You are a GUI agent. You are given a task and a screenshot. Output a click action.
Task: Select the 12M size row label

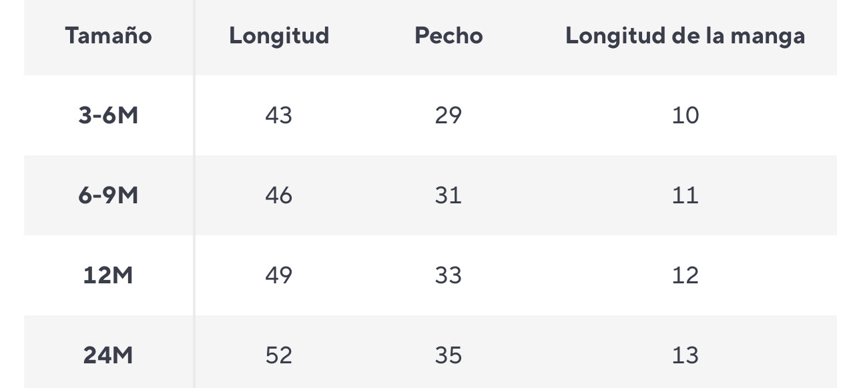pos(108,275)
